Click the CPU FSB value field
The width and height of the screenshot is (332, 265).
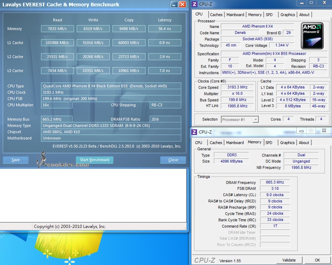tap(111, 99)
